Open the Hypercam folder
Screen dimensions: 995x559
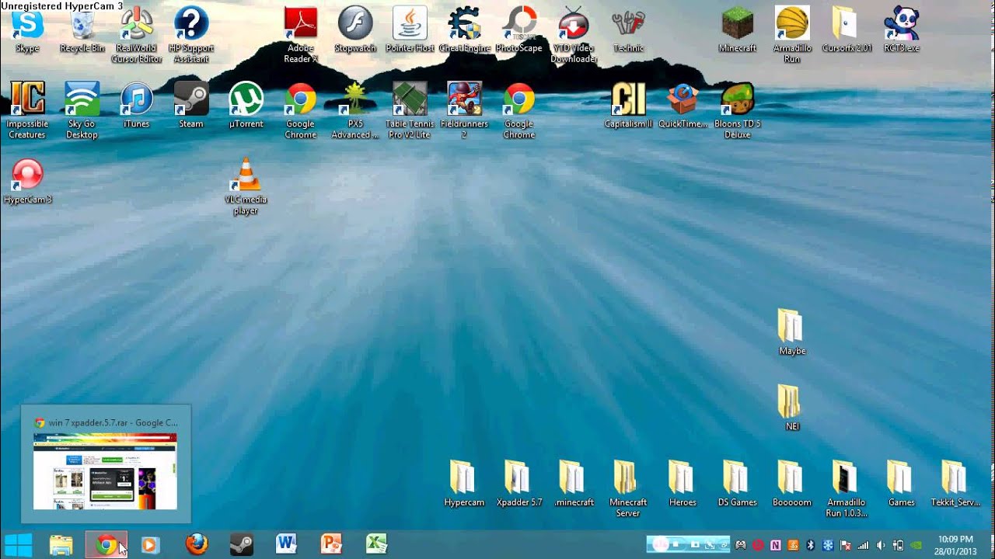pos(464,483)
